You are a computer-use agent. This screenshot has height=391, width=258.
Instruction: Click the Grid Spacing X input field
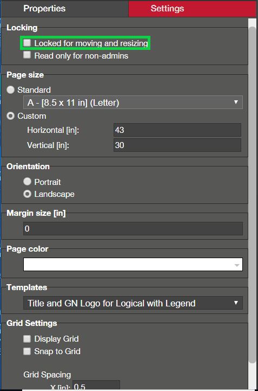tap(96, 386)
